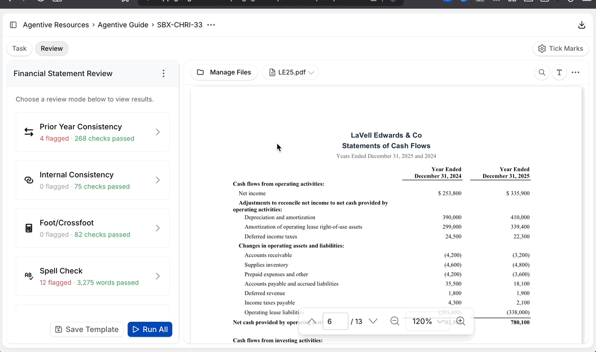
Task: Click the Spell Check icon
Action: [x=29, y=276]
